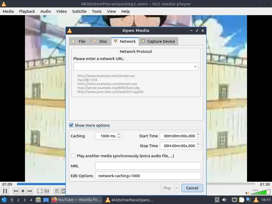Decrease the Start Time value
272x204 pixels.
point(198,138)
